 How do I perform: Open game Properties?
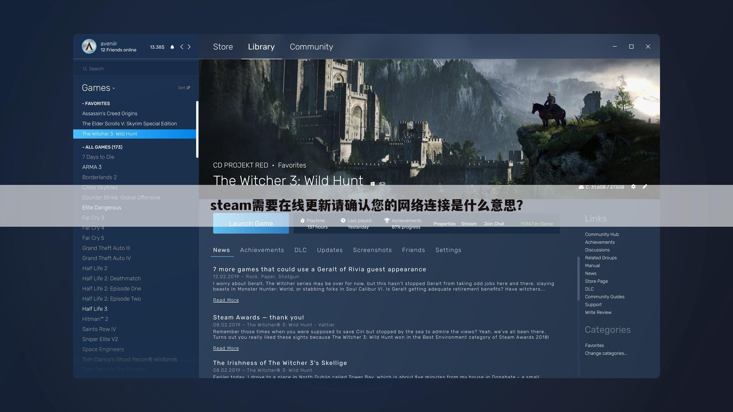(445, 224)
